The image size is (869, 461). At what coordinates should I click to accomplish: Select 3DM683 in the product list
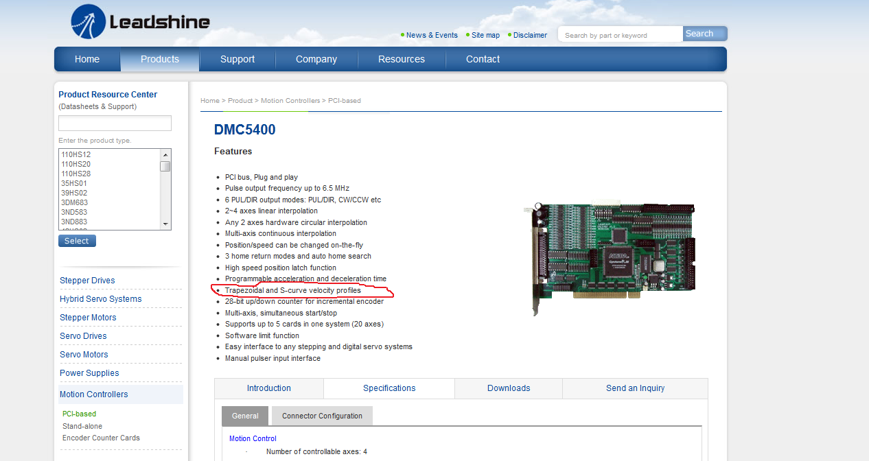tap(74, 202)
